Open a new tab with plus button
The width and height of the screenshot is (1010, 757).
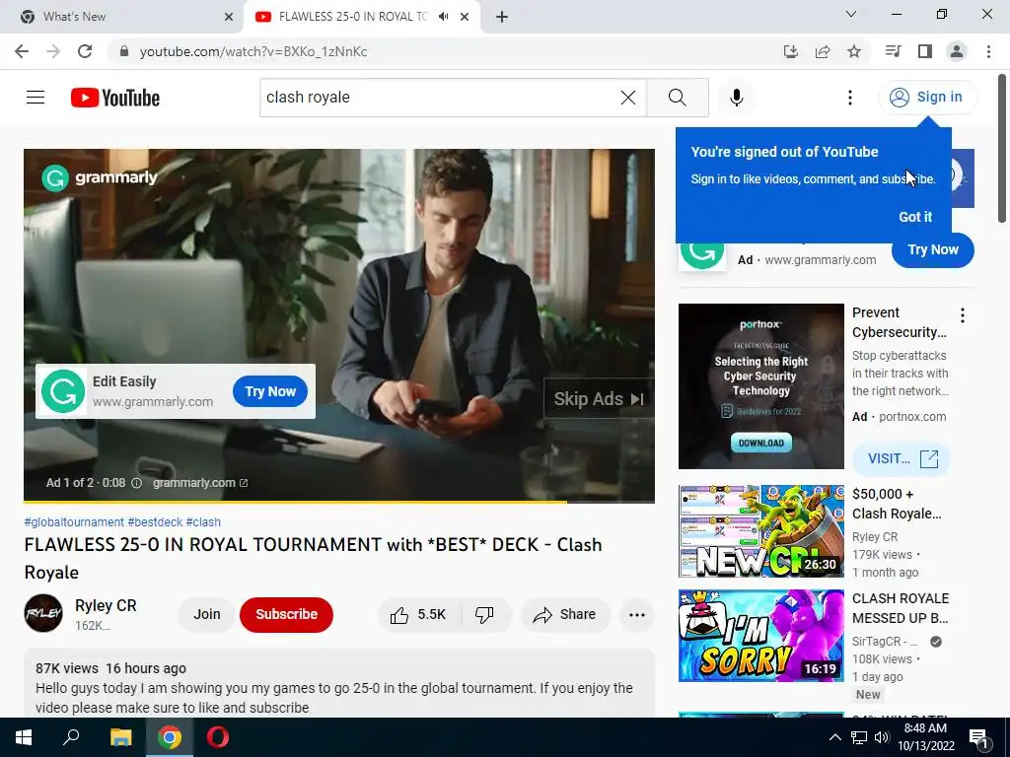pyautogui.click(x=502, y=17)
